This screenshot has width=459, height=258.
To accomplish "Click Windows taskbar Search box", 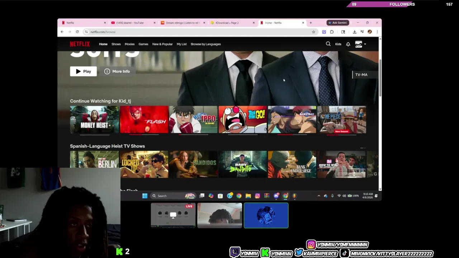I will coord(173,196).
